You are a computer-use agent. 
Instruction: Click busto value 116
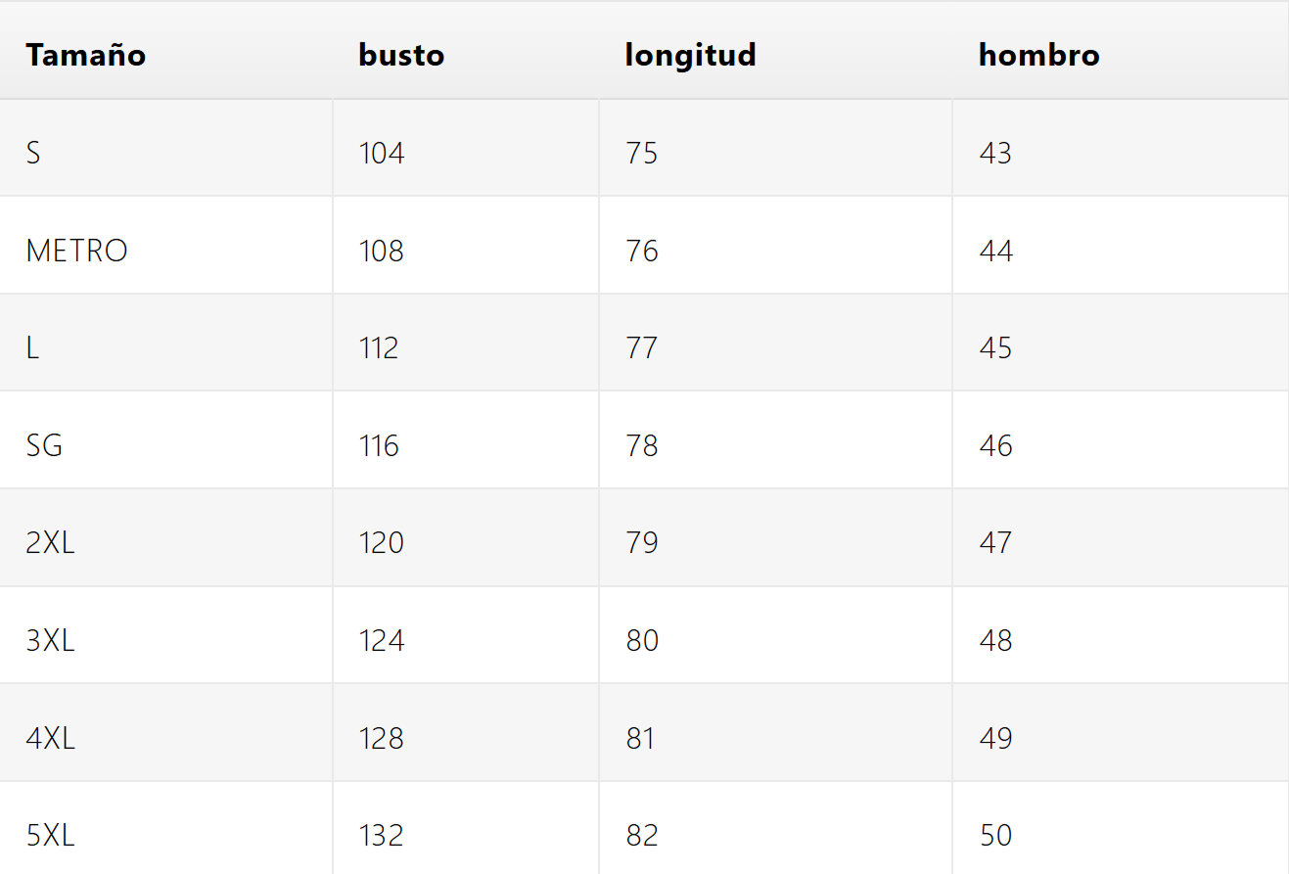[x=379, y=446]
